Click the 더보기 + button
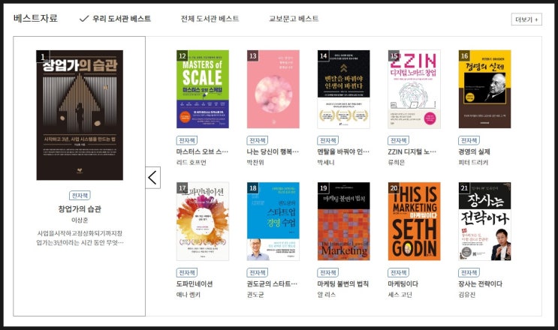This screenshot has height=330, width=558. coord(526,19)
